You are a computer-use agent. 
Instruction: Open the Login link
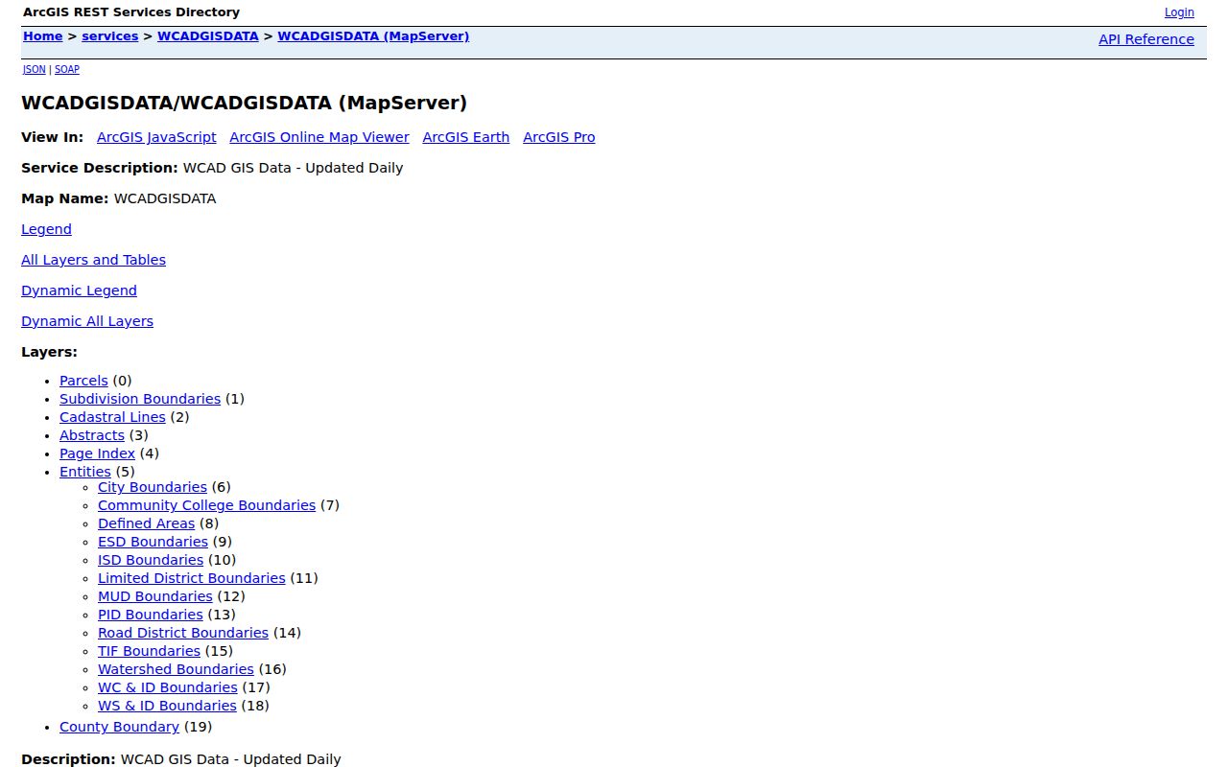tap(1179, 12)
